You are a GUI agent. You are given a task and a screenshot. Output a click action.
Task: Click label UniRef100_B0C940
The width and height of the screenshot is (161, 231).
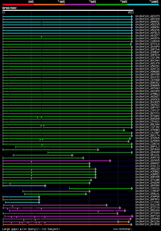147,61
